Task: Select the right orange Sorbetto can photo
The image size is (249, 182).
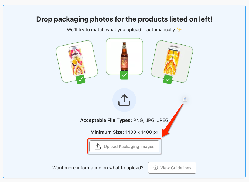Action: click(172, 60)
